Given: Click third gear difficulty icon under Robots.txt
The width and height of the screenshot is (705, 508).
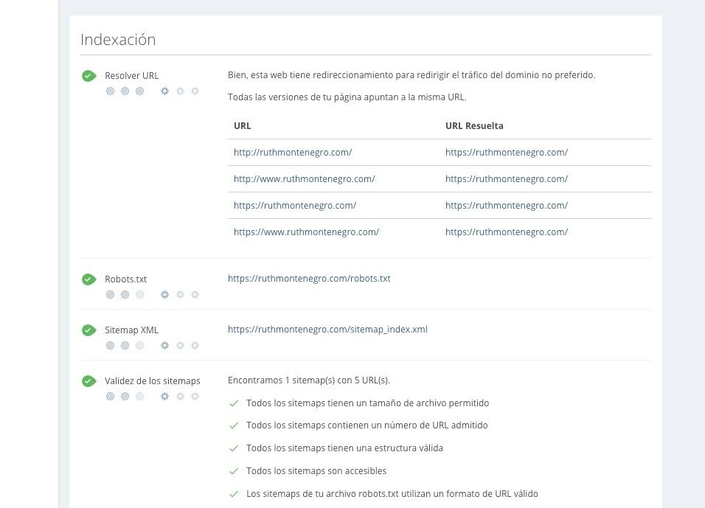Looking at the screenshot, I should click(x=195, y=294).
